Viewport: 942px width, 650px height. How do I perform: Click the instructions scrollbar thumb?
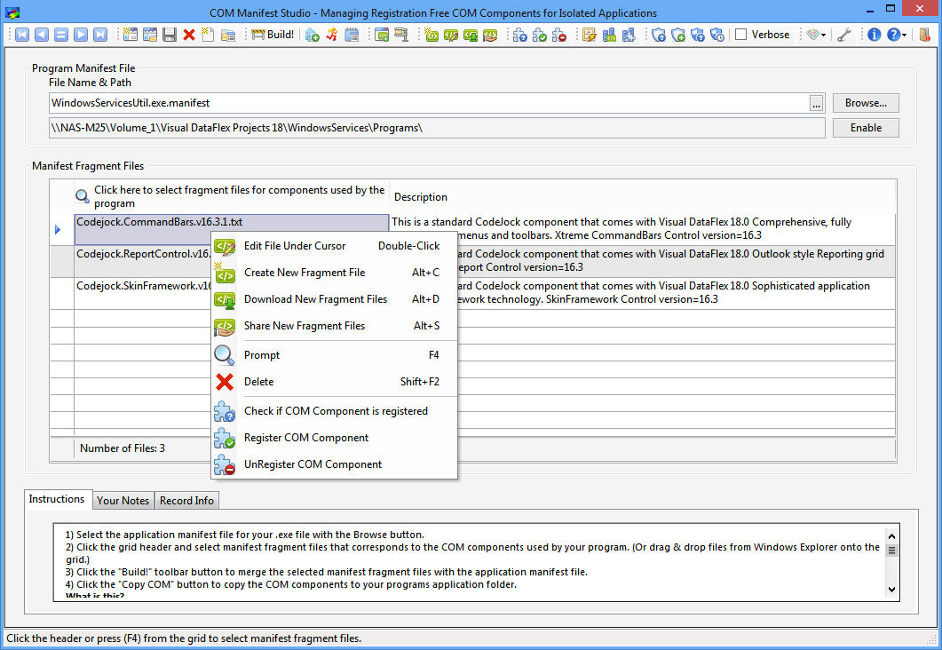point(891,550)
